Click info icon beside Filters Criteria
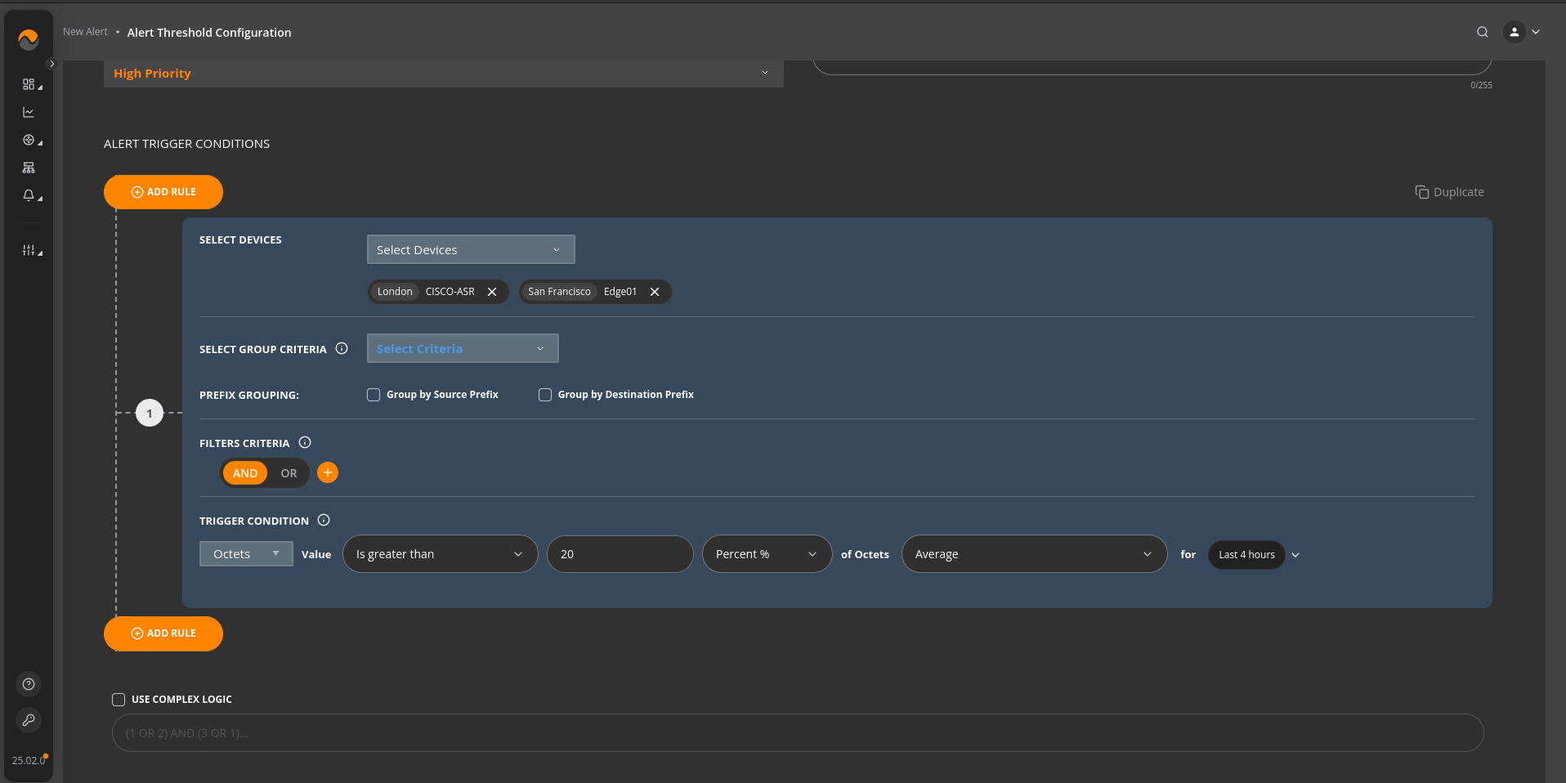This screenshot has height=783, width=1566. click(x=305, y=442)
